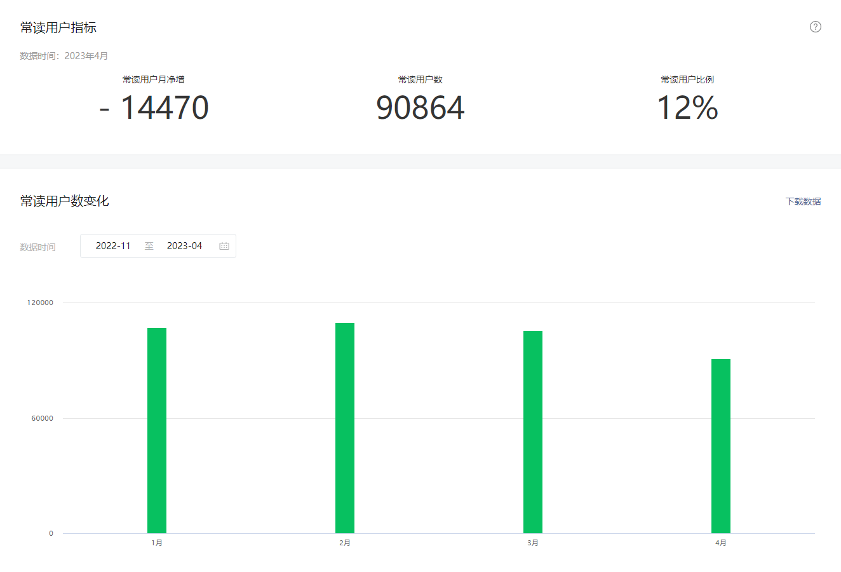Screen dimensions: 841x572
Task: Click the 常读用户月净增 label
Action: 154,79
